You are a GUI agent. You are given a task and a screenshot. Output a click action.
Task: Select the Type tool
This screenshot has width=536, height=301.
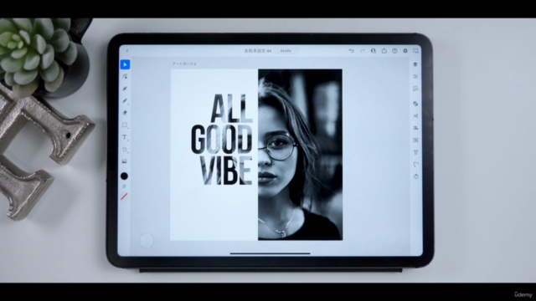pyautogui.click(x=125, y=137)
